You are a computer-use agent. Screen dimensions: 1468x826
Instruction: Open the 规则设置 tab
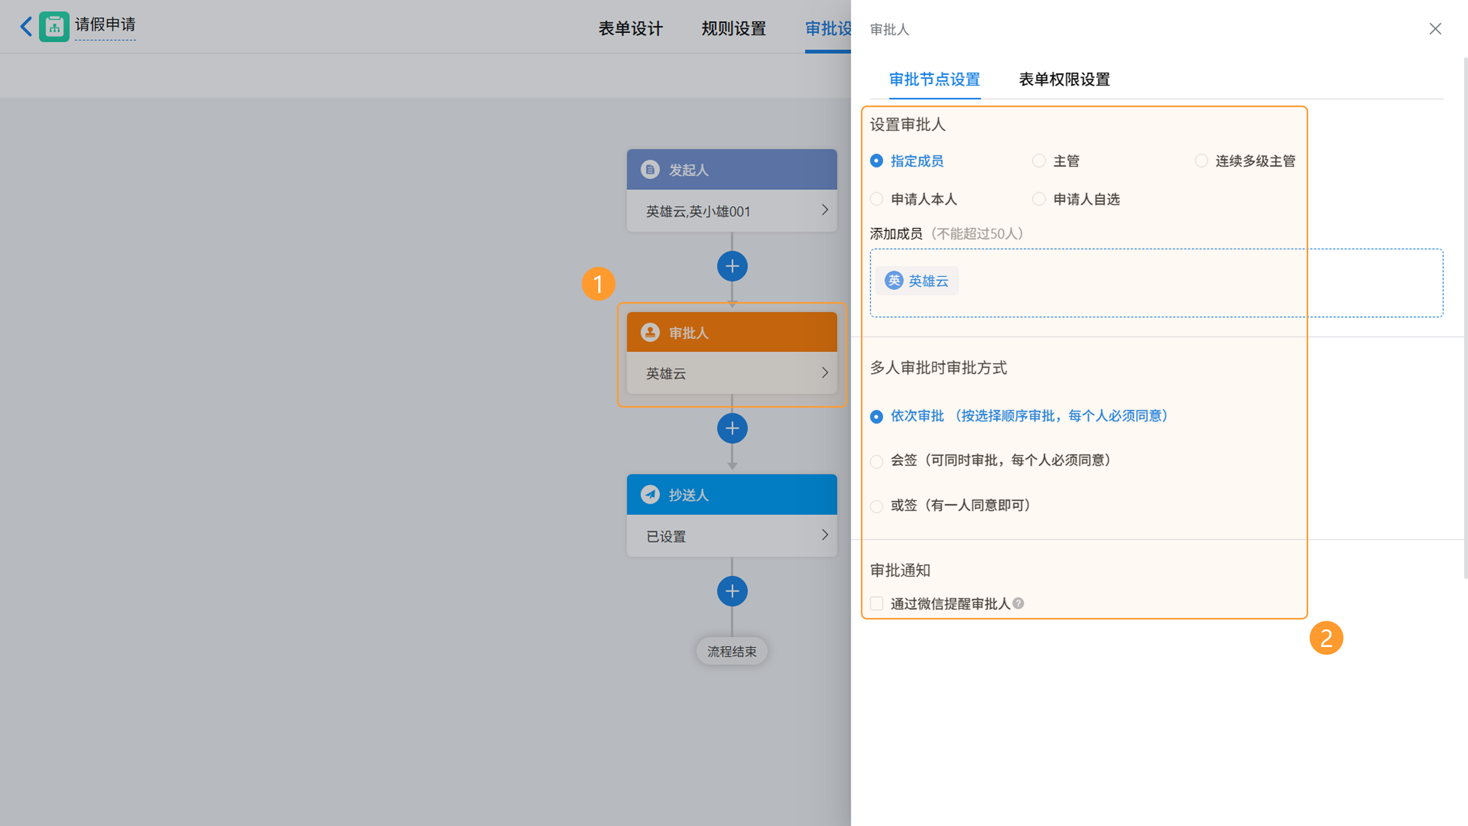pyautogui.click(x=734, y=29)
